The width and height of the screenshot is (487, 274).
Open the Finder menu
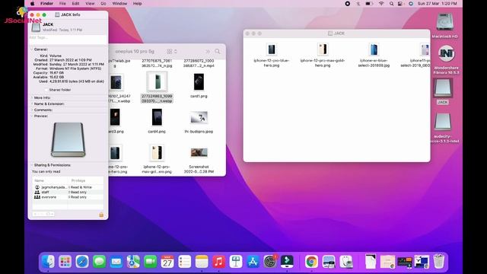tap(46, 4)
